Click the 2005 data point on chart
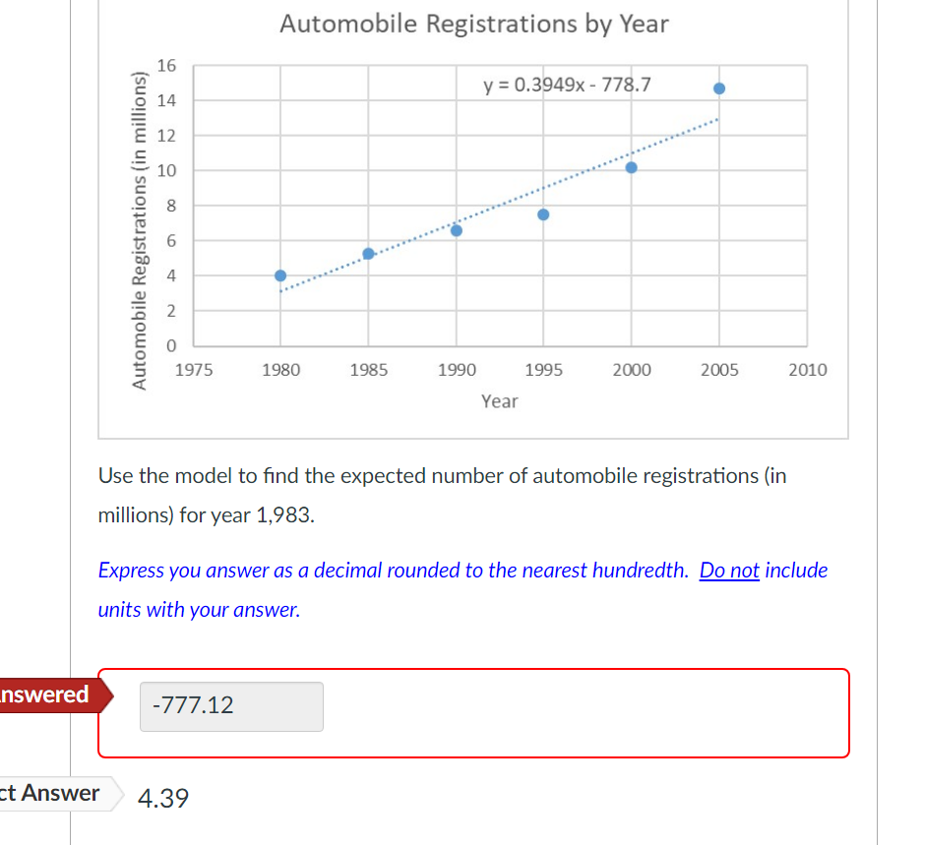The image size is (925, 845). pos(719,89)
